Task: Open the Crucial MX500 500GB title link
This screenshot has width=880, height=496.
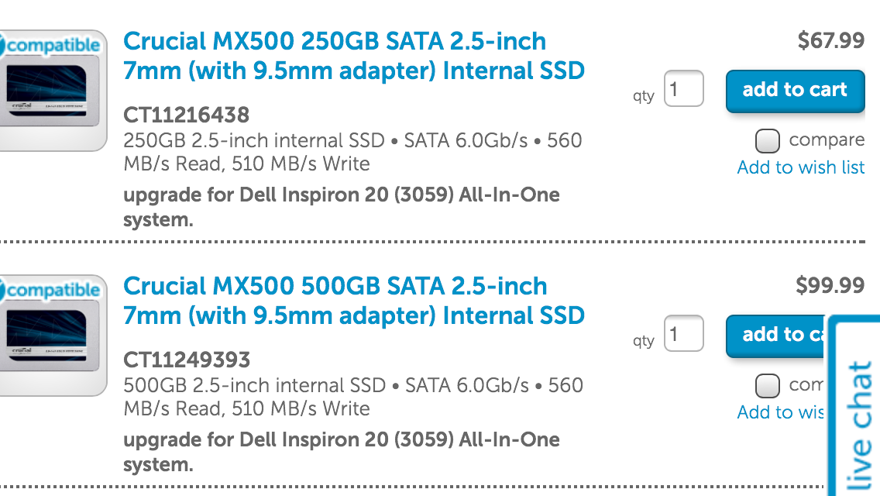Action: click(x=353, y=301)
